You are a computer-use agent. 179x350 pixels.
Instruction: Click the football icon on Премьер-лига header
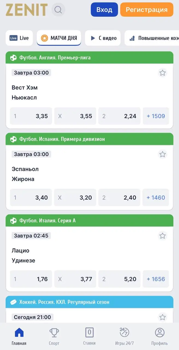click(x=13, y=58)
